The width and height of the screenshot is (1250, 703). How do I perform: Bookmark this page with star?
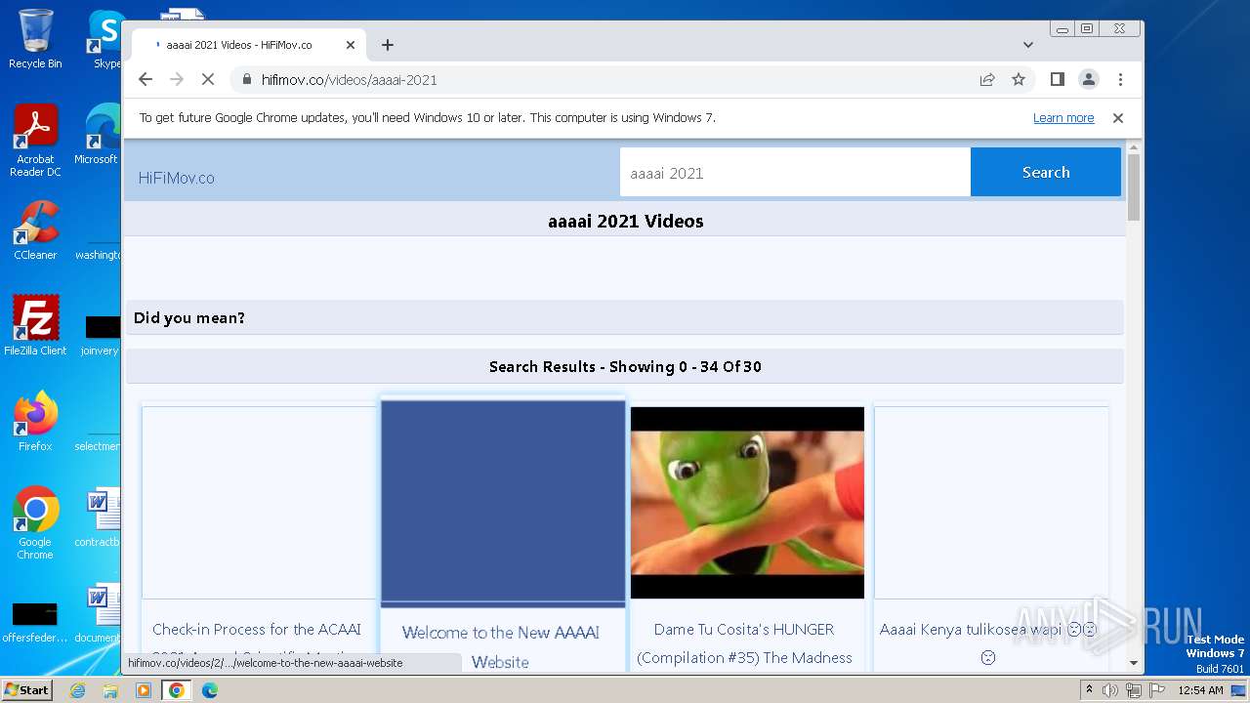1019,79
